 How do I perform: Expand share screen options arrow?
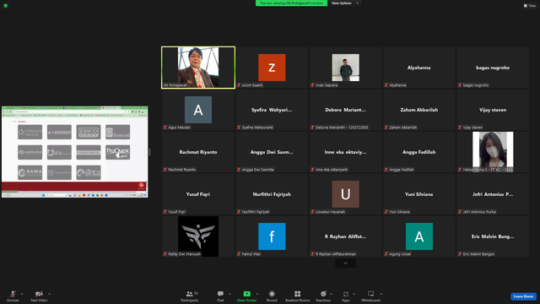[257, 294]
